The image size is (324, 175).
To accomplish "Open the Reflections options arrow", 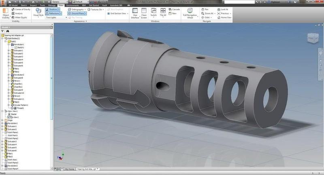I will point(61,13).
